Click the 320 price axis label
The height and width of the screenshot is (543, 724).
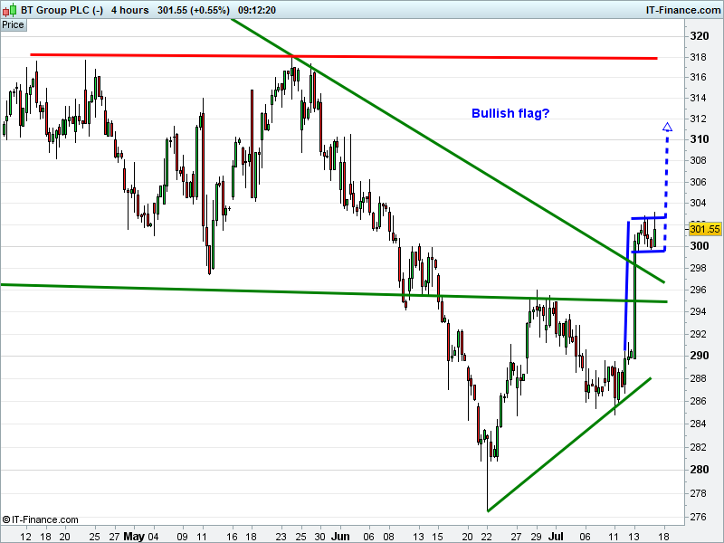(699, 36)
